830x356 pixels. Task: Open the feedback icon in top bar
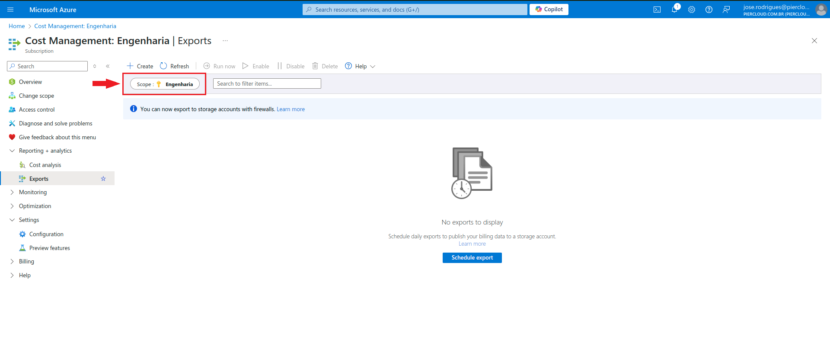(726, 10)
